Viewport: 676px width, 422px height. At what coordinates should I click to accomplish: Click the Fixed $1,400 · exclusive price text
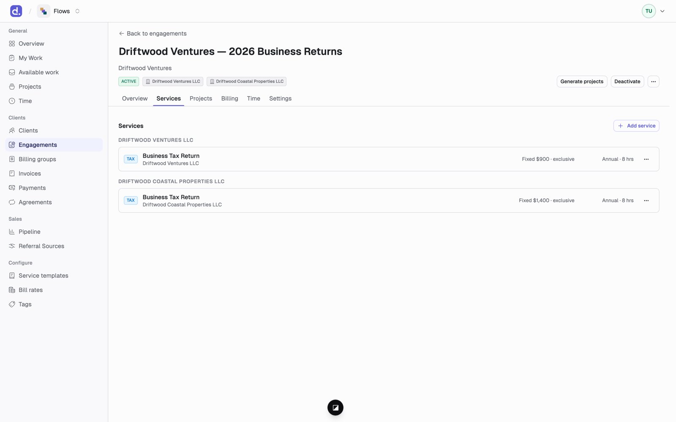[x=546, y=200]
